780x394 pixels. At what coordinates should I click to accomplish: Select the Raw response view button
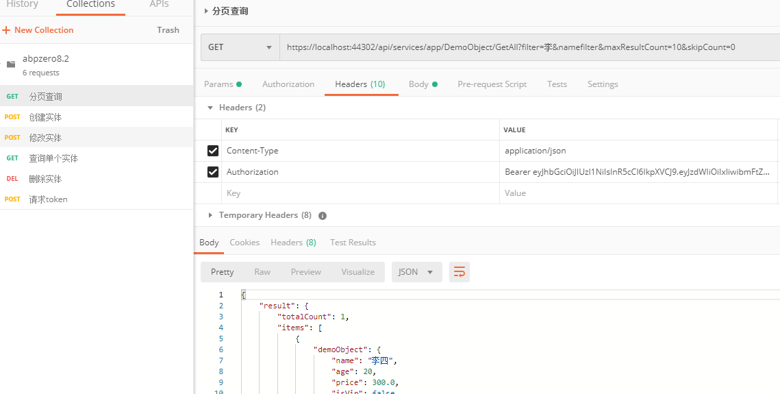tap(262, 272)
